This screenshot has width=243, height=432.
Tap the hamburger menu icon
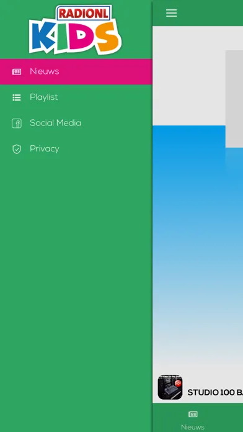click(171, 13)
